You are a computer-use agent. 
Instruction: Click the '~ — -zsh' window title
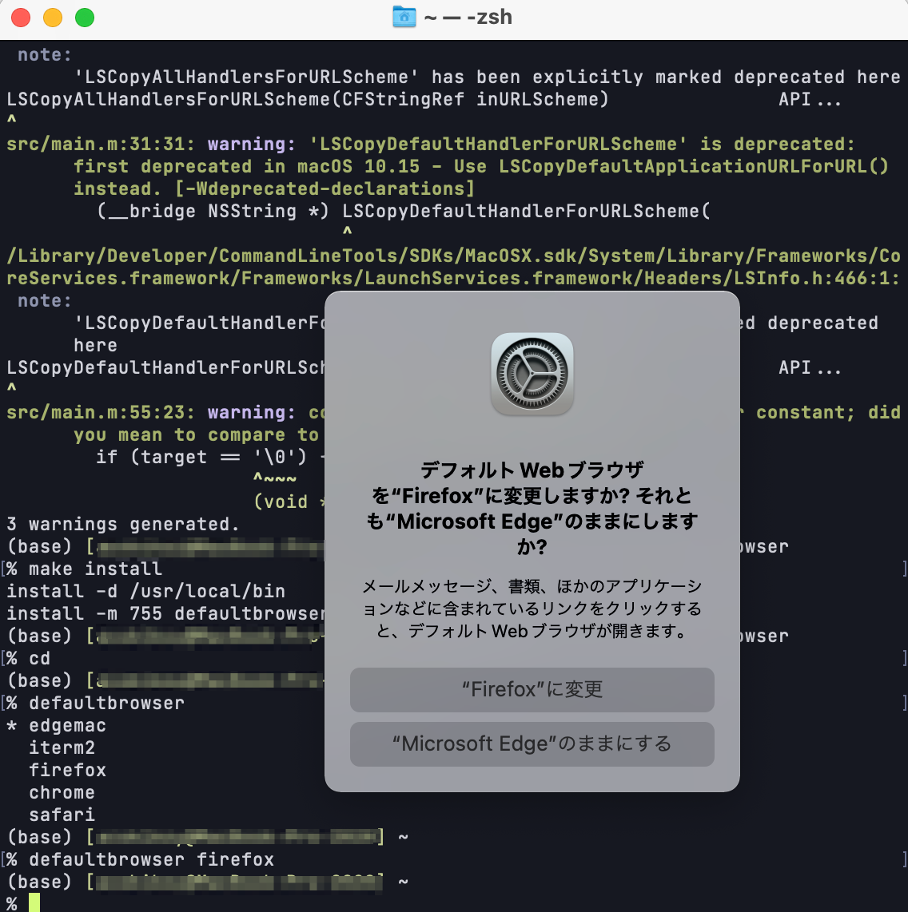point(468,17)
